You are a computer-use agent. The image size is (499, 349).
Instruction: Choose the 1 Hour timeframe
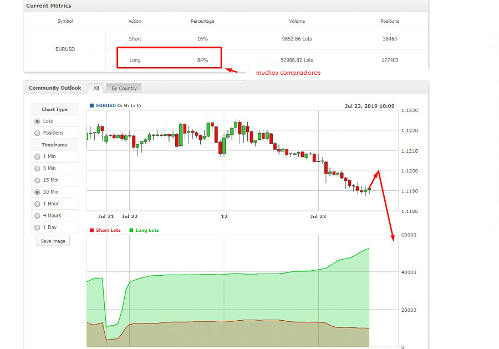tap(37, 204)
